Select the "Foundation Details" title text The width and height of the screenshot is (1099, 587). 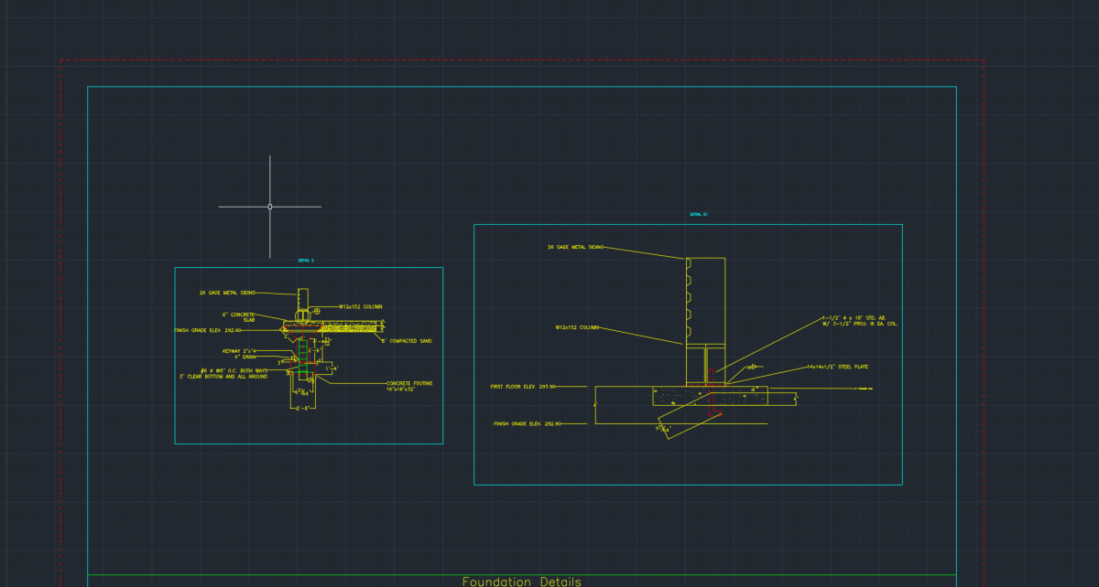coord(521,582)
